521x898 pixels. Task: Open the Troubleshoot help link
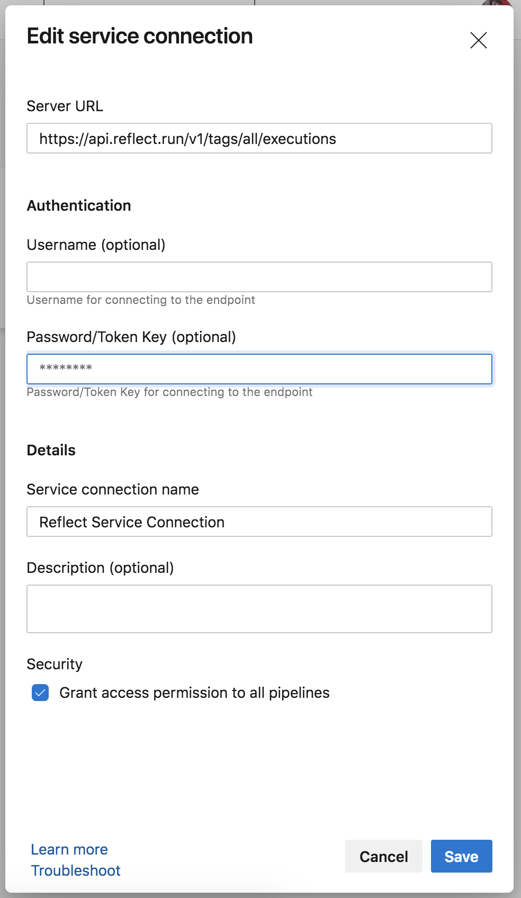(x=76, y=870)
